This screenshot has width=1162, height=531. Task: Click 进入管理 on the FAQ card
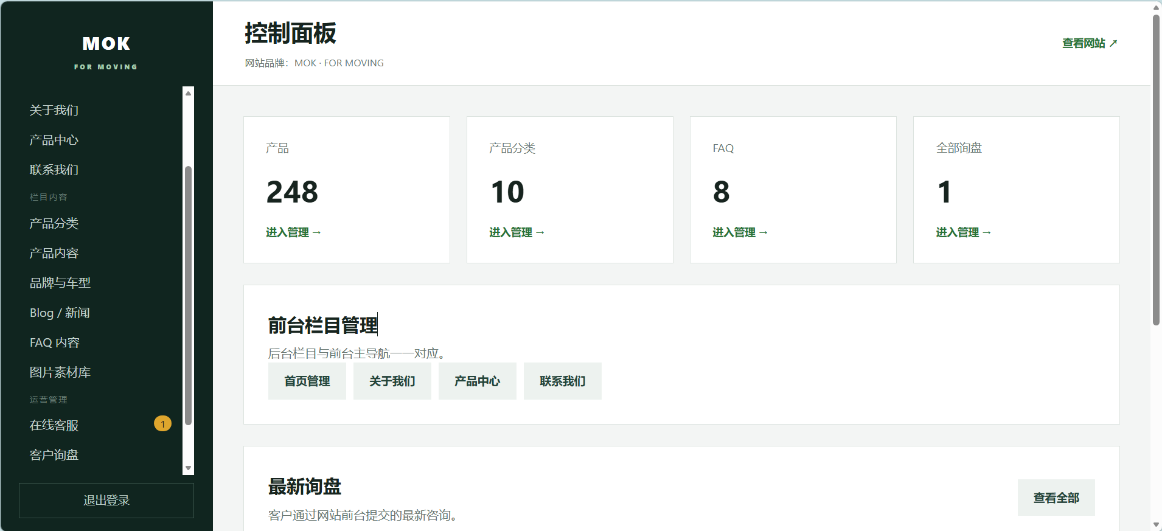[x=740, y=232]
